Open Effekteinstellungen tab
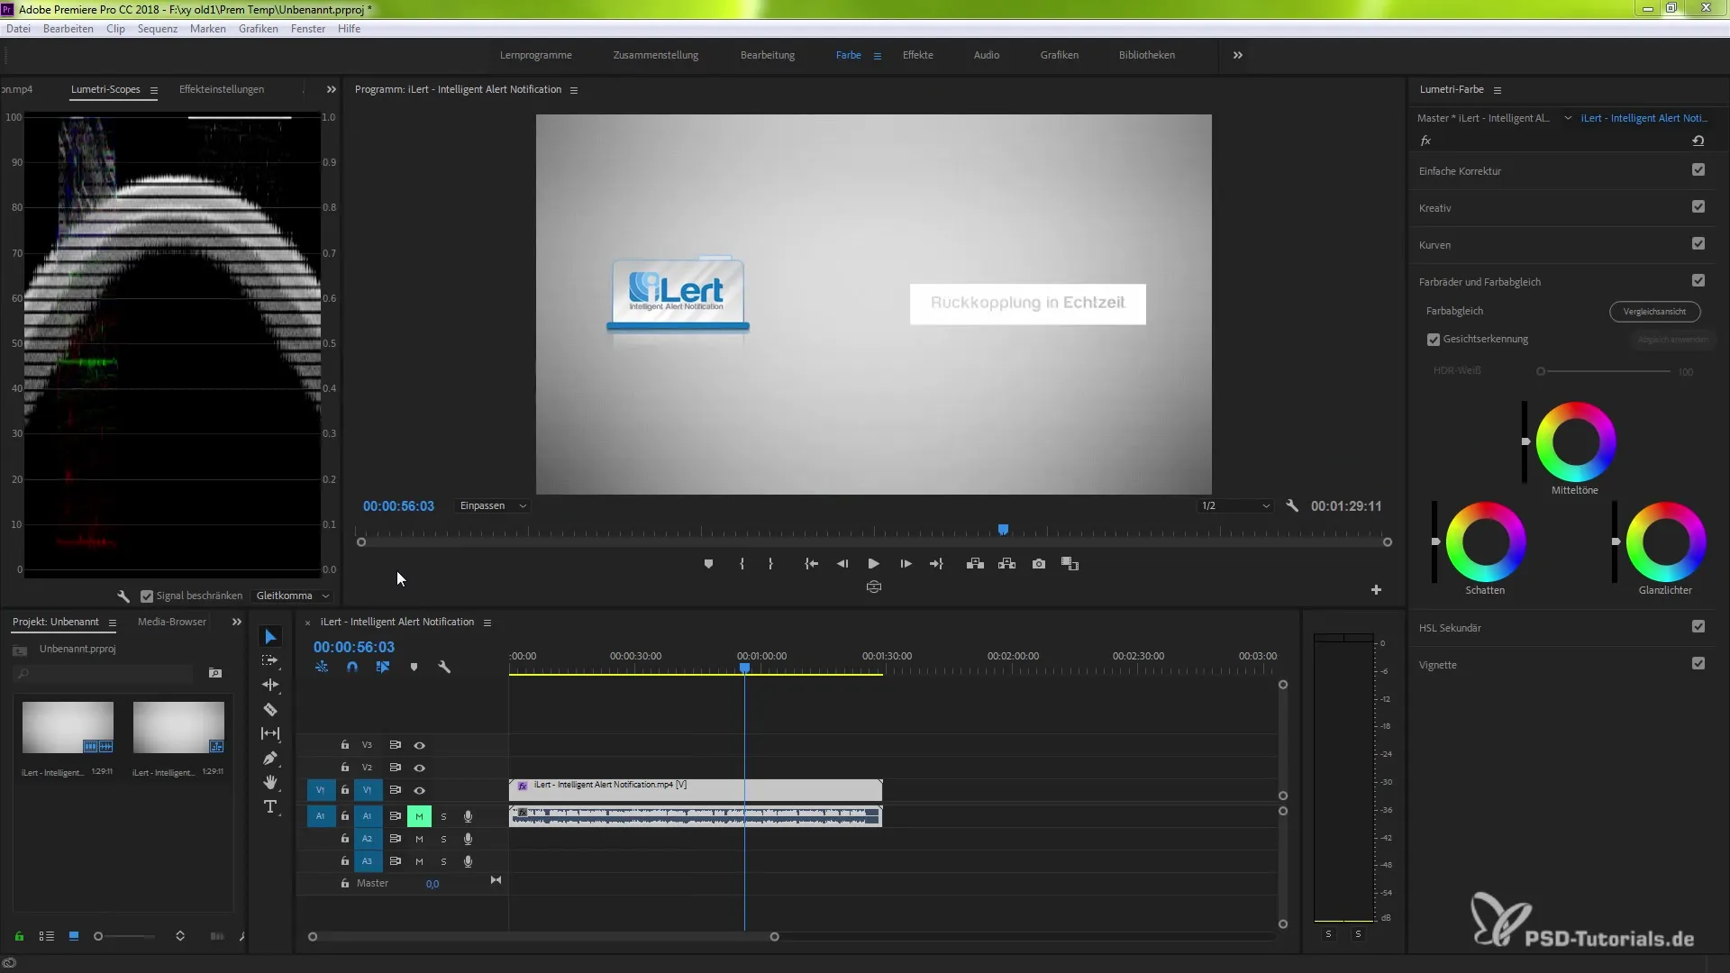Viewport: 1730px width, 973px height. (222, 89)
